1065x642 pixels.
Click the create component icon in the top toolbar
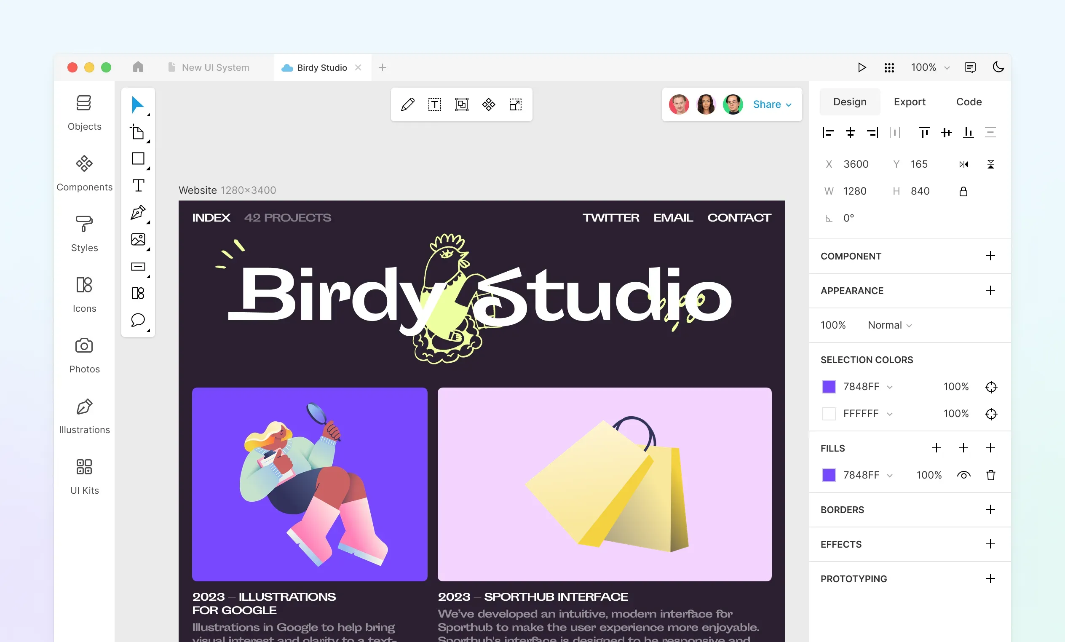pyautogui.click(x=488, y=104)
